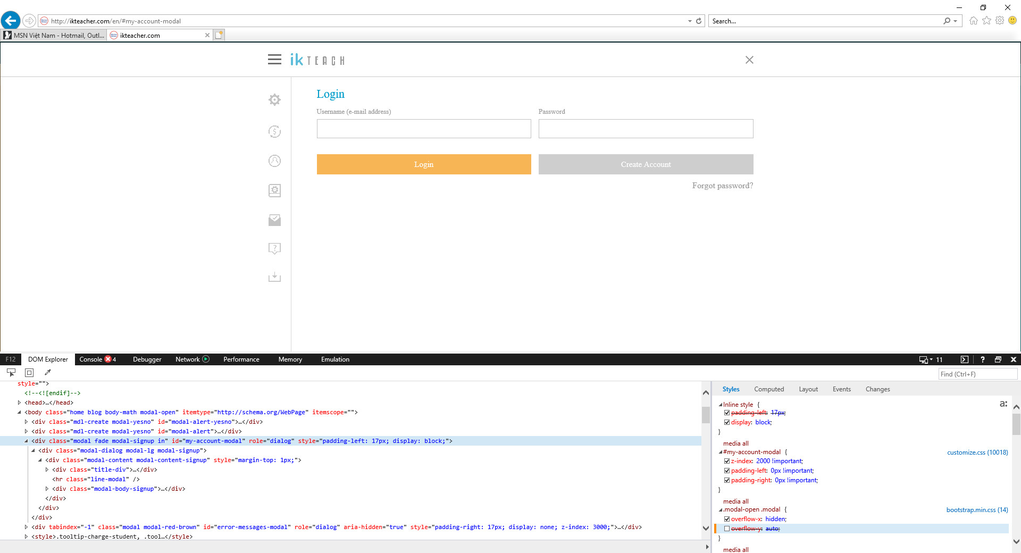1021x553 pixels.
Task: Follow the Forgot password link
Action: tap(722, 186)
